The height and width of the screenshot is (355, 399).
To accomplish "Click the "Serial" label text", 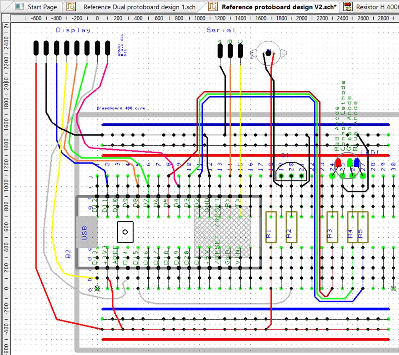I will click(221, 30).
